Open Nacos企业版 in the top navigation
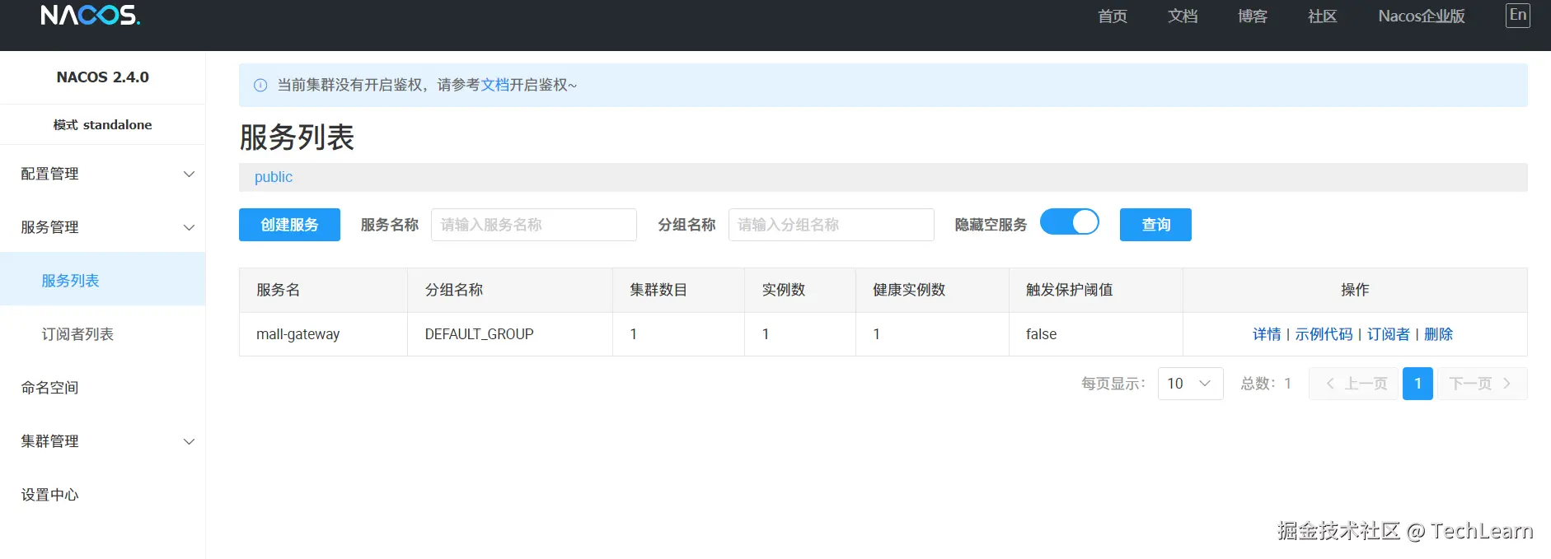Viewport: 1551px width, 559px height. coord(1422,16)
